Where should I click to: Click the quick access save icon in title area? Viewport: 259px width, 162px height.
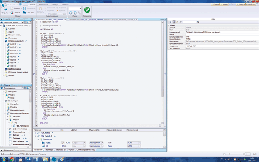pyautogui.click(x=20, y=5)
